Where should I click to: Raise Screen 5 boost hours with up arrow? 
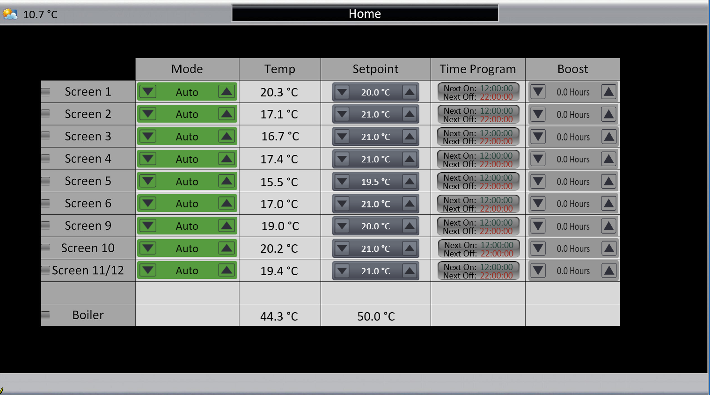pyautogui.click(x=609, y=182)
